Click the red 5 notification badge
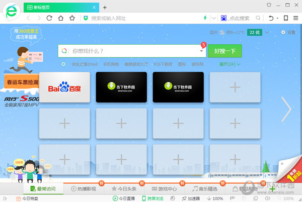This screenshot has width=302, height=202. [x=203, y=45]
